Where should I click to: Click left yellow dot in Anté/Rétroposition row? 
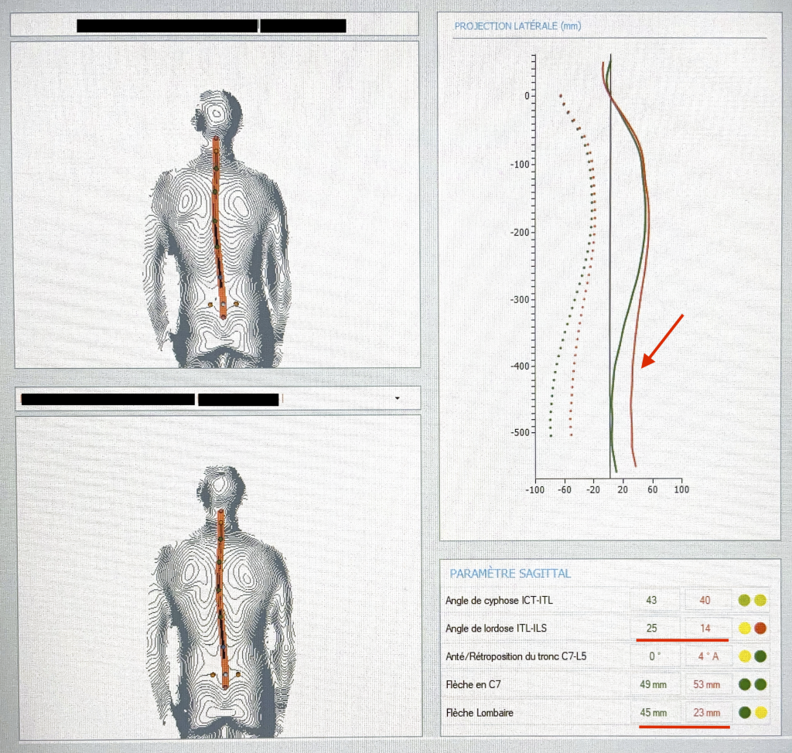click(x=746, y=657)
